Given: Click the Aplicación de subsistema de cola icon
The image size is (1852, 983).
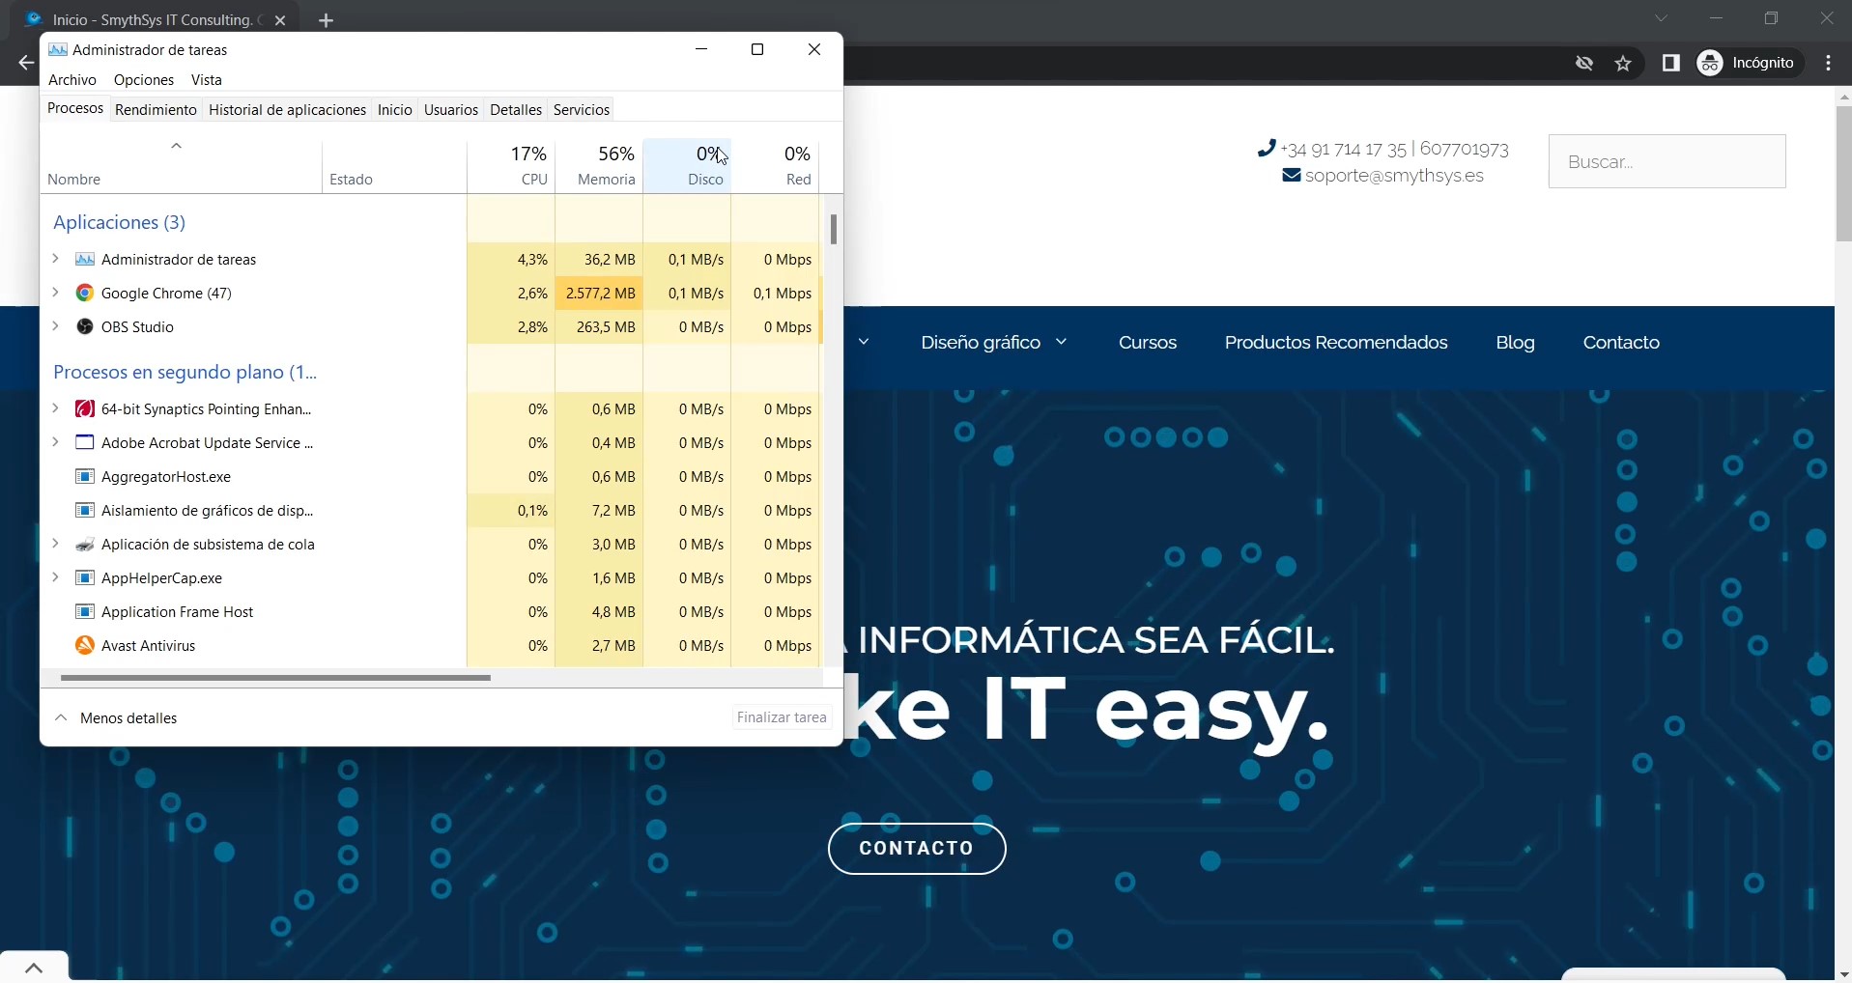Looking at the screenshot, I should 85,545.
